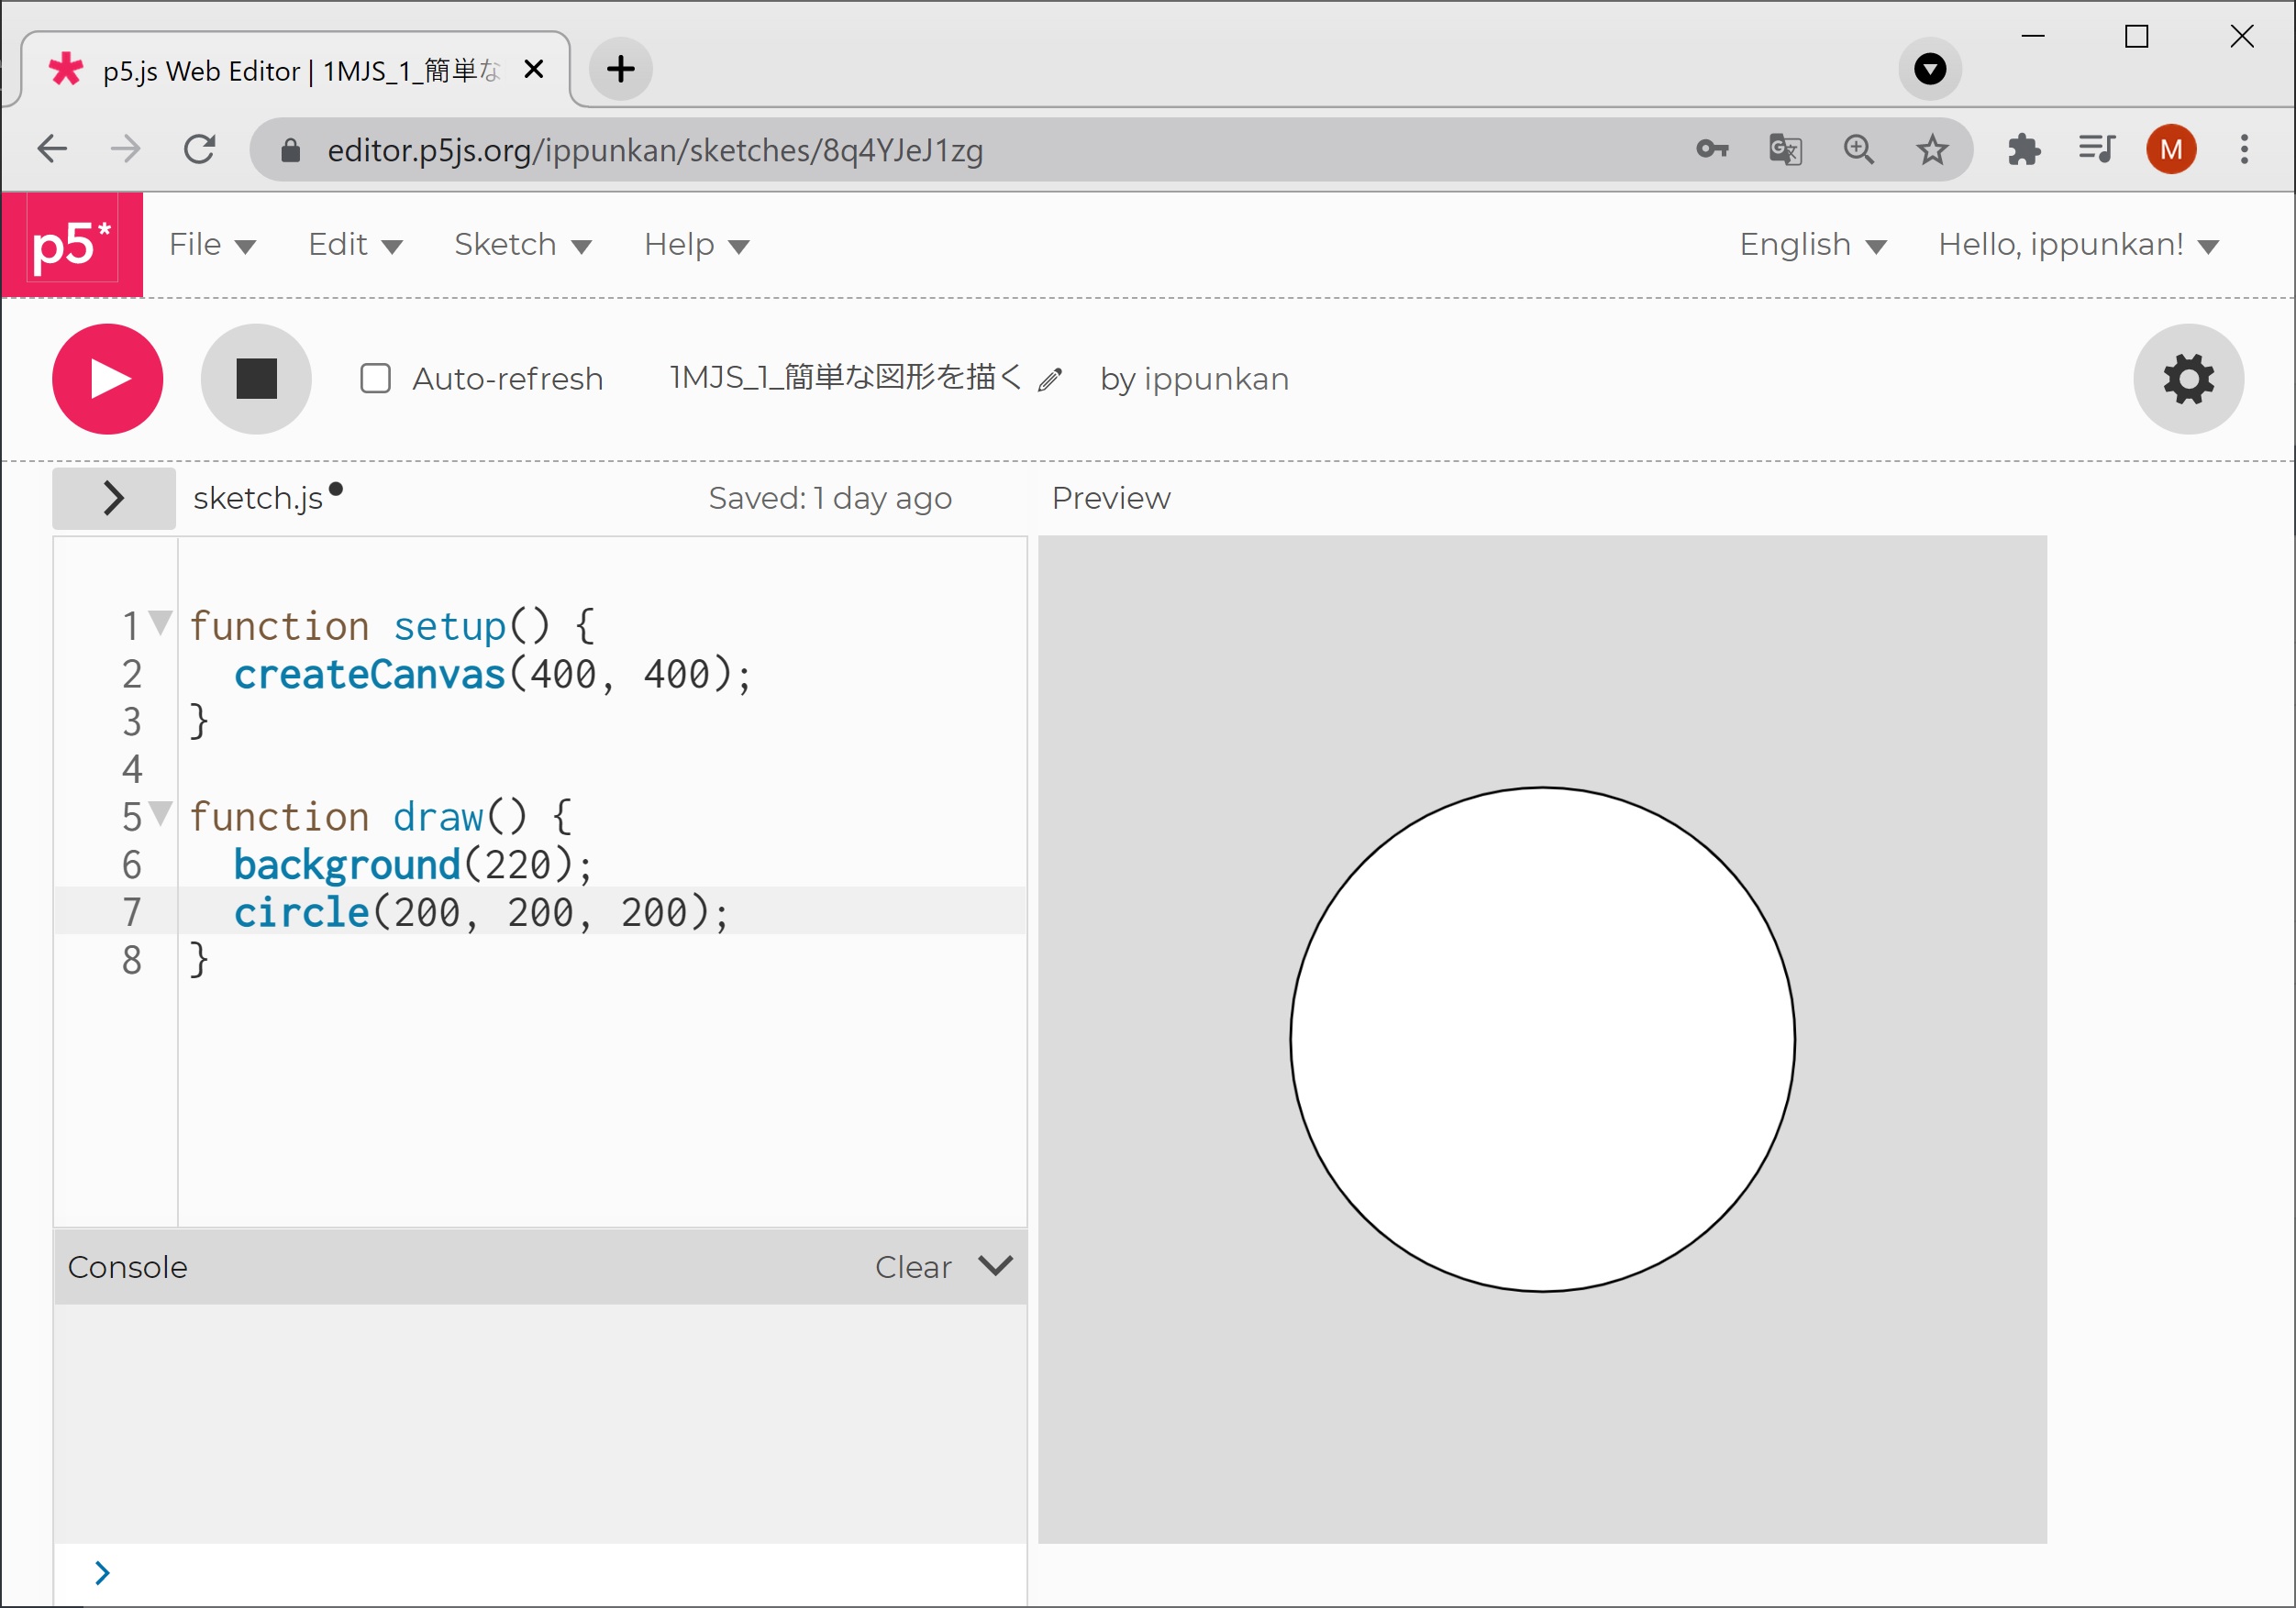The width and height of the screenshot is (2296, 1608).
Task: Clear the console output
Action: pos(913,1267)
